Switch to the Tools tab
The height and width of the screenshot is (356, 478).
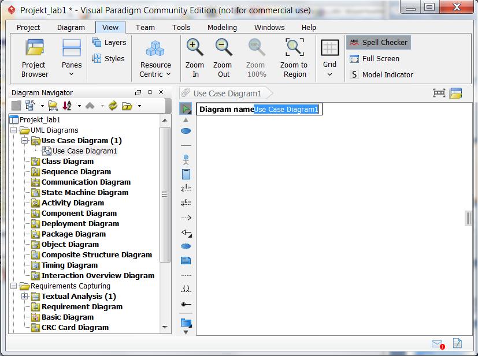pyautogui.click(x=181, y=27)
